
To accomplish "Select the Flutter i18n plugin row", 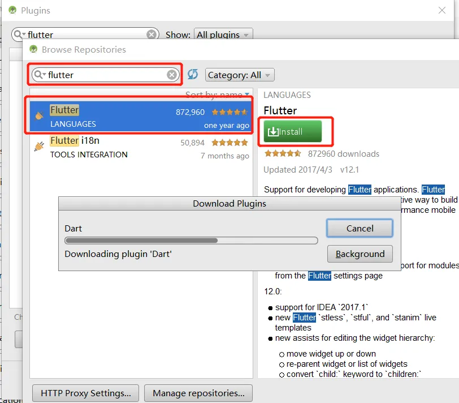I will click(141, 147).
